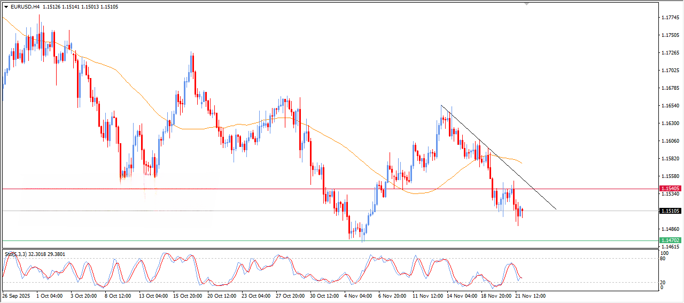This screenshot has height=303, width=684.
Task: Click the 26 Sep 2025 date label
Action: (16, 296)
